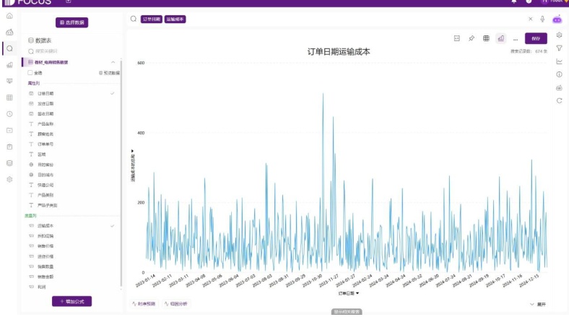The image size is (569, 317).
Task: Click the 预览数据 preview data link
Action: point(109,73)
